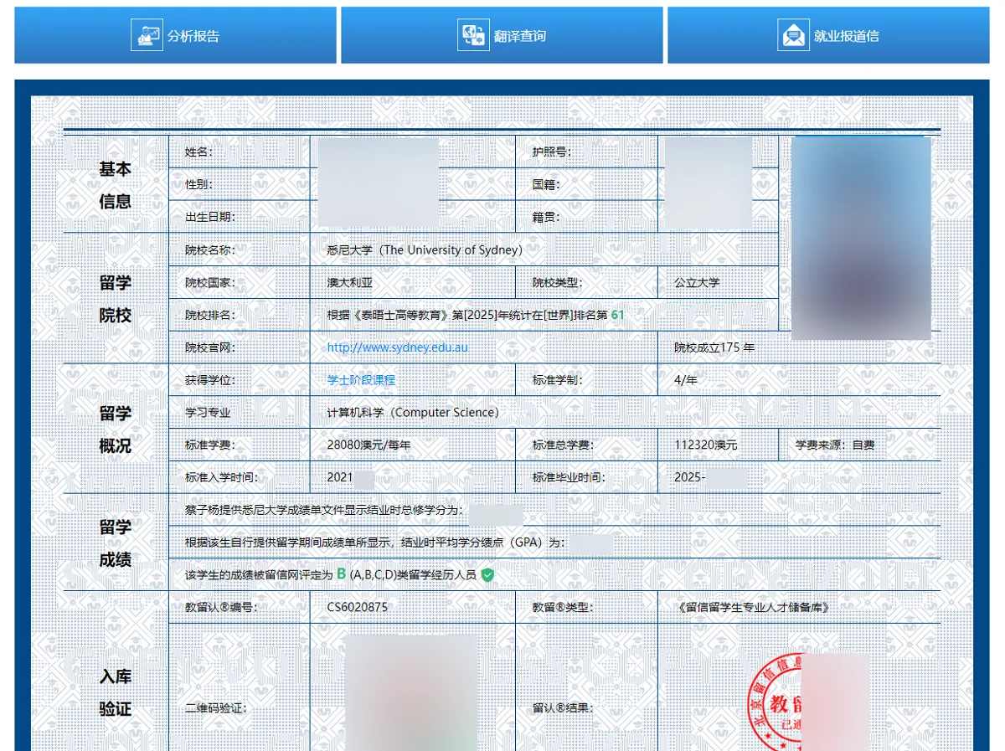
Task: Open the http://www.sydney.edu.au link
Action: pos(398,347)
